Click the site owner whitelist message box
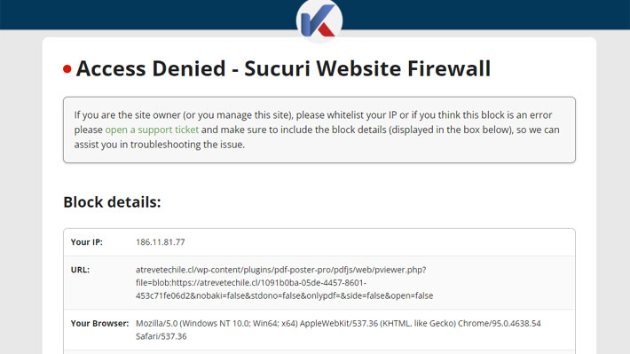Screen dimensions: 630x354 [319, 130]
